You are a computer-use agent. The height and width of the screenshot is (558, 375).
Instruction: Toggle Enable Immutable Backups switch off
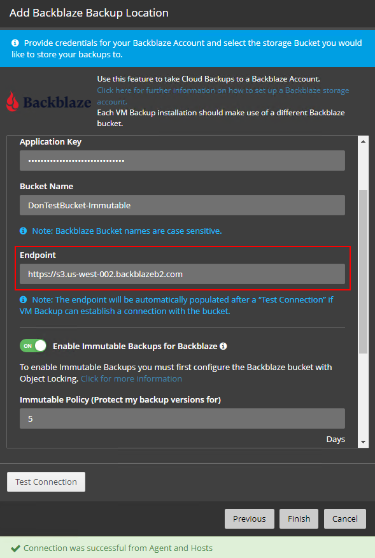coord(33,346)
